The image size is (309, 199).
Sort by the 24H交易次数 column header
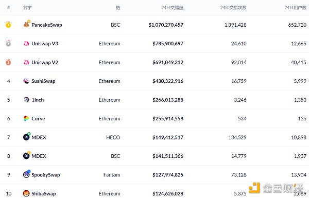pos(233,8)
